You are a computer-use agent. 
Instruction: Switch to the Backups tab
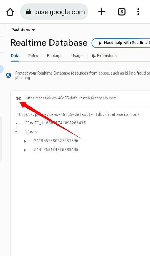pos(55,56)
